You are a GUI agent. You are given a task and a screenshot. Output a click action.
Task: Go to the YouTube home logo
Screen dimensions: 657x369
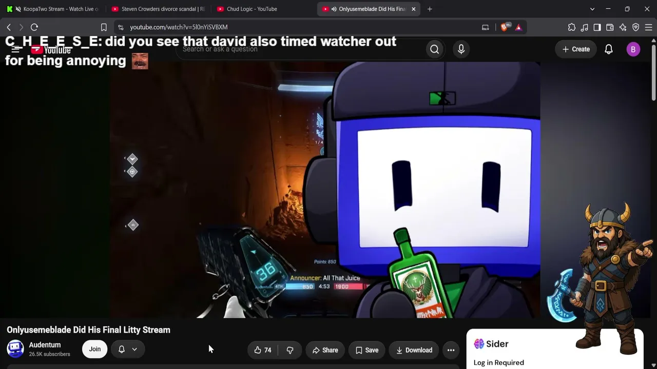tap(51, 50)
